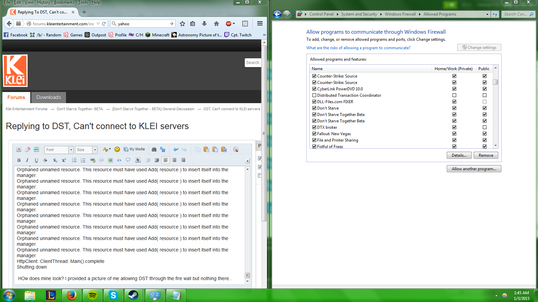Center-align the text
This screenshot has height=302, width=538.
click(174, 160)
